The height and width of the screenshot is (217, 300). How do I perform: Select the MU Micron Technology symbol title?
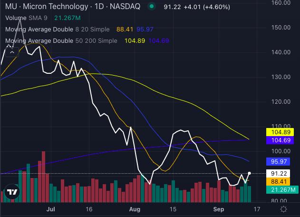pyautogui.click(x=73, y=7)
